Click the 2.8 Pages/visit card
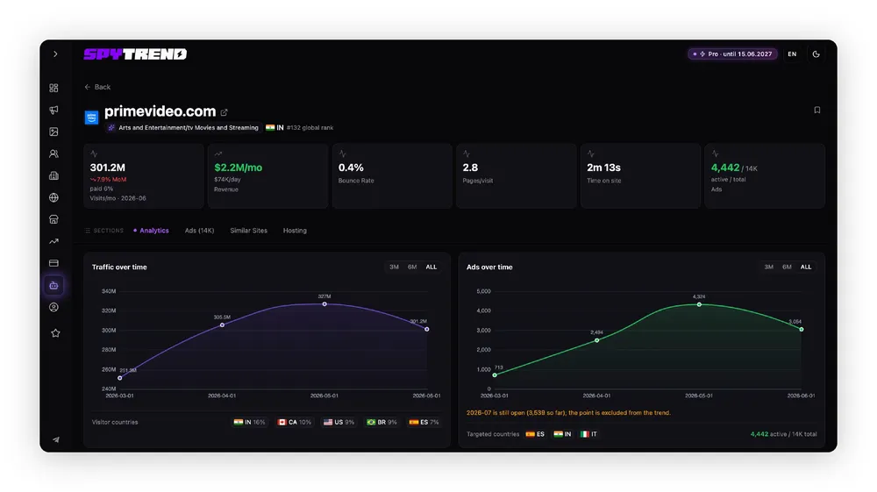Image resolution: width=877 pixels, height=492 pixels. tap(517, 176)
